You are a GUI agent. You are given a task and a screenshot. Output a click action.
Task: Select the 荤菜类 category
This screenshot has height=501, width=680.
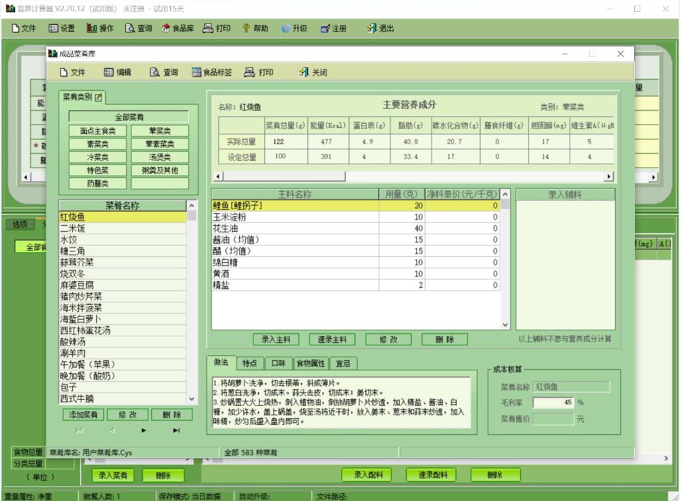[x=159, y=130]
